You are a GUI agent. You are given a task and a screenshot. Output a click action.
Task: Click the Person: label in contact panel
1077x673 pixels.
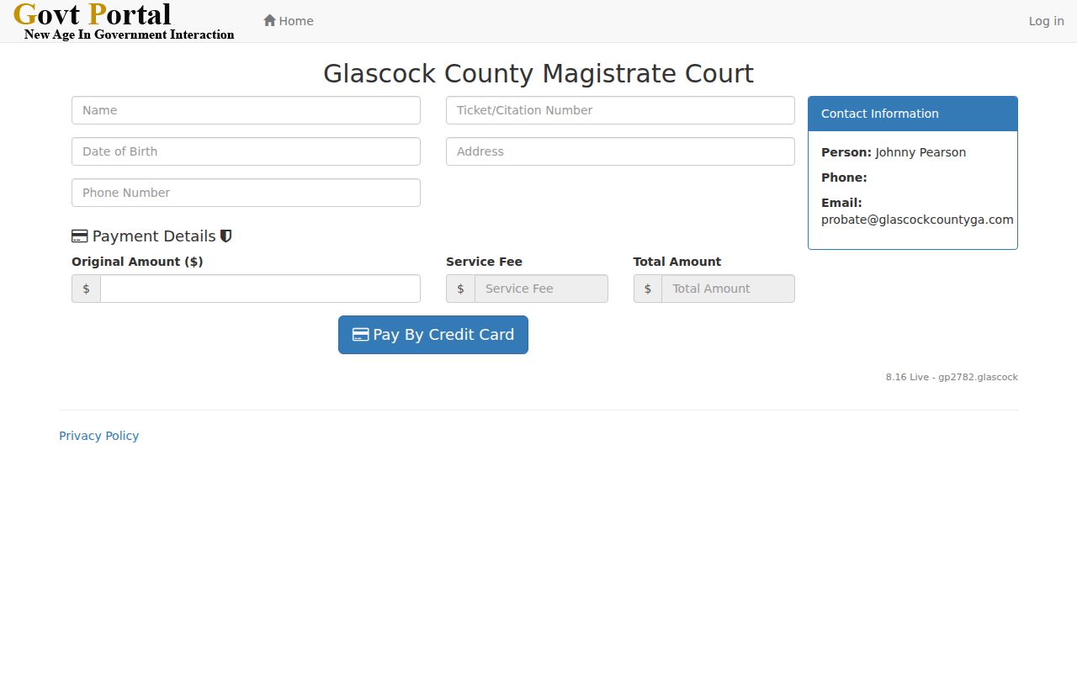click(x=846, y=152)
